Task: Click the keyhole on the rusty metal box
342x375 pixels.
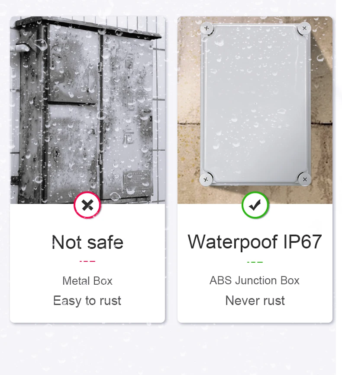Action: (56, 153)
